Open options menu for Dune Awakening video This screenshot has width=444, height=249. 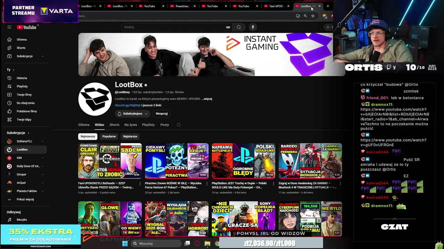340,184
